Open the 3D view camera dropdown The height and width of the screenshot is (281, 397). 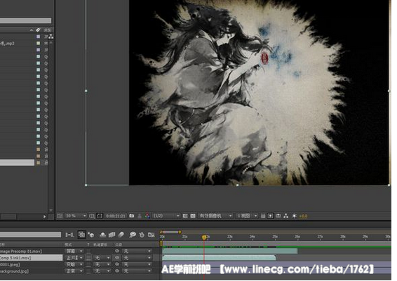coord(215,216)
